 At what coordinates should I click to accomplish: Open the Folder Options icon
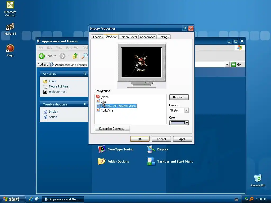pyautogui.click(x=102, y=162)
